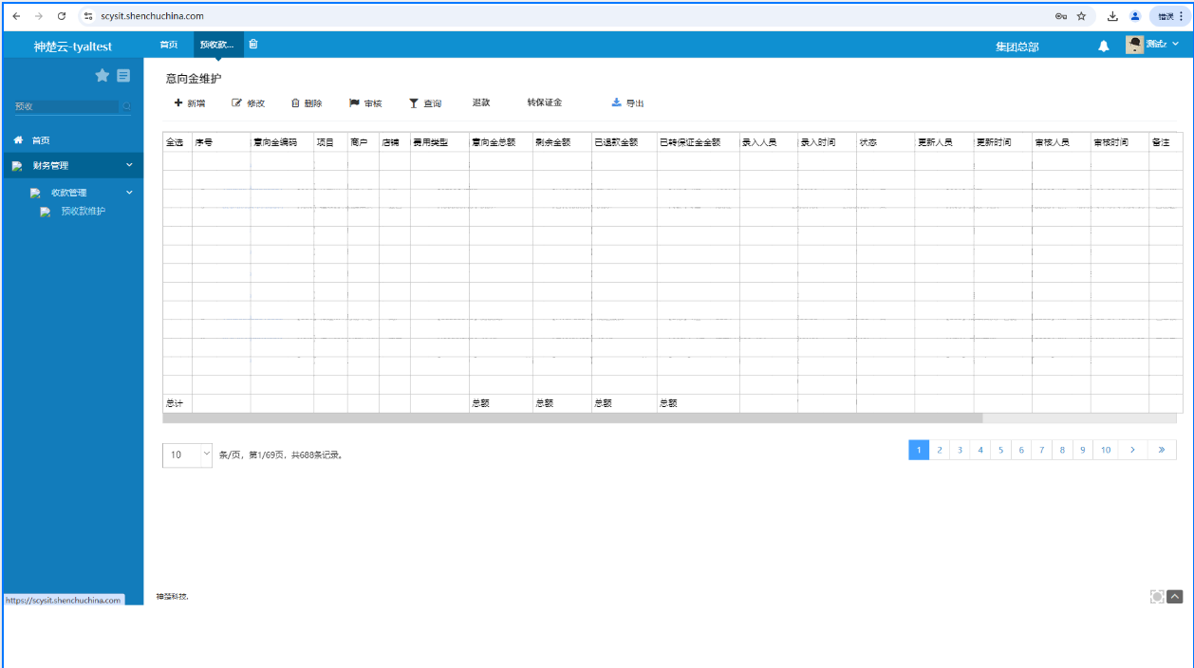The width and height of the screenshot is (1194, 668).
Task: Open the notification bell
Action: tap(1104, 46)
